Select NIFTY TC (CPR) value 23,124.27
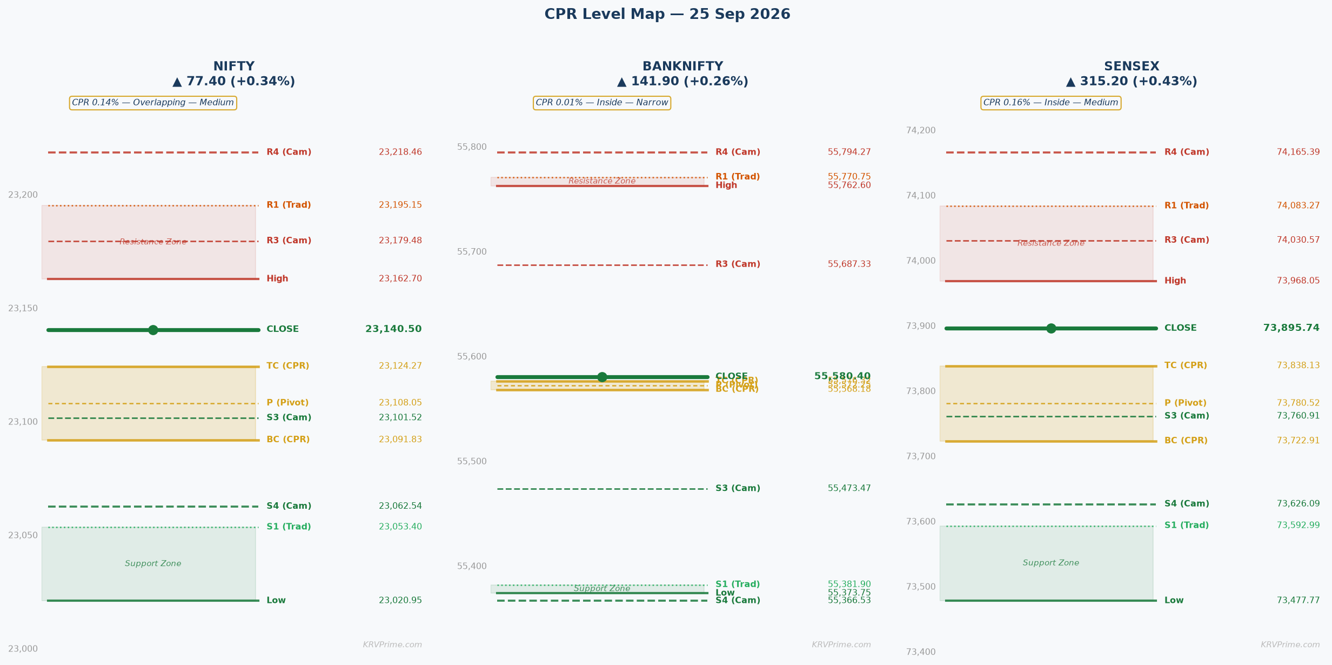The width and height of the screenshot is (1332, 665). coord(400,366)
